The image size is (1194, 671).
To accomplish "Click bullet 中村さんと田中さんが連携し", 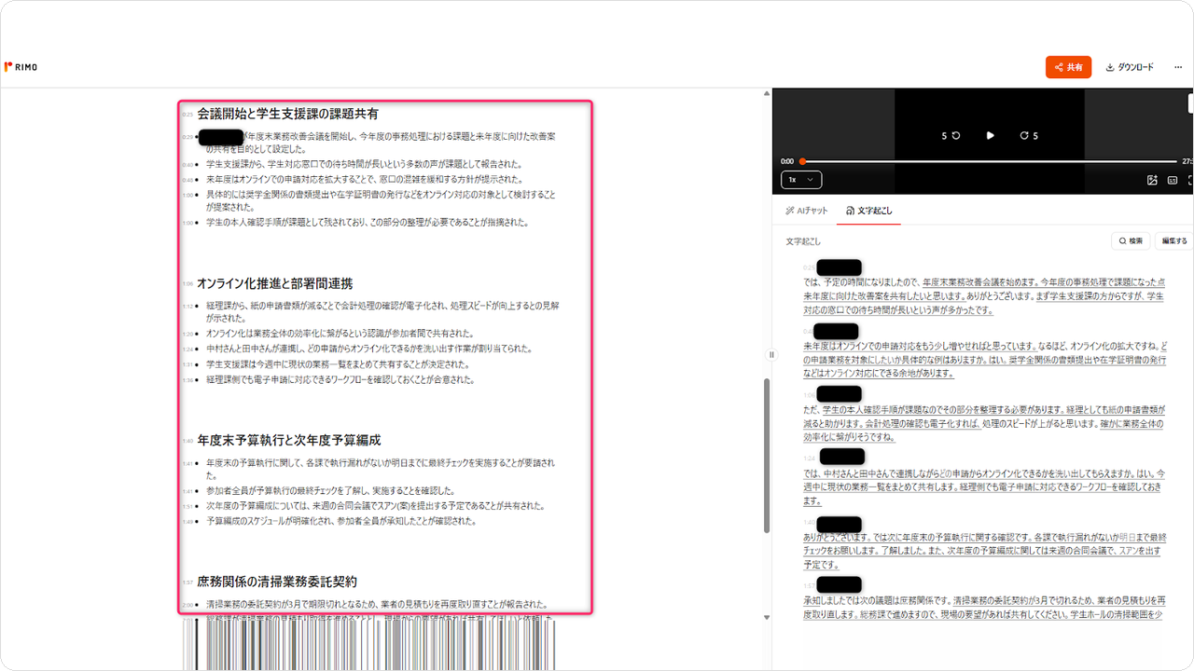I will pos(369,349).
